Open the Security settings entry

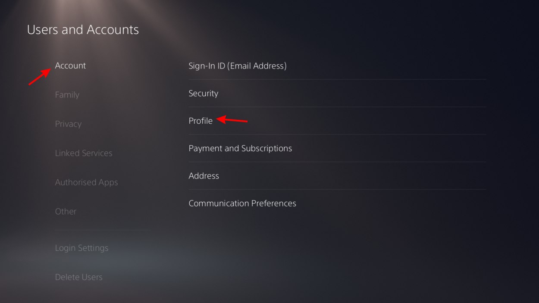tap(204, 94)
